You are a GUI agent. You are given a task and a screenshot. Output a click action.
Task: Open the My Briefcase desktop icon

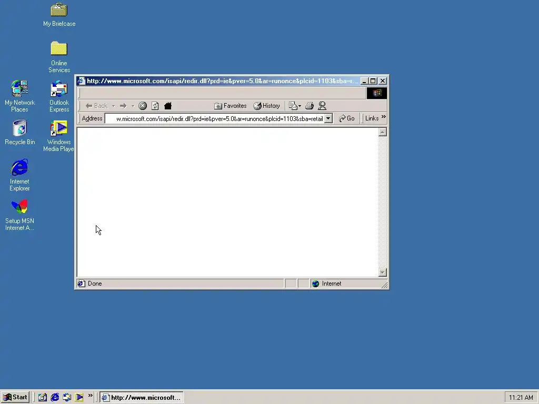pos(59,15)
